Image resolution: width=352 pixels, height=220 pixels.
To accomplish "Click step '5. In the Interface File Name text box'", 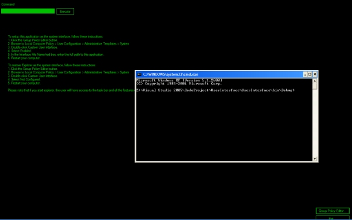I will (x=56, y=55).
